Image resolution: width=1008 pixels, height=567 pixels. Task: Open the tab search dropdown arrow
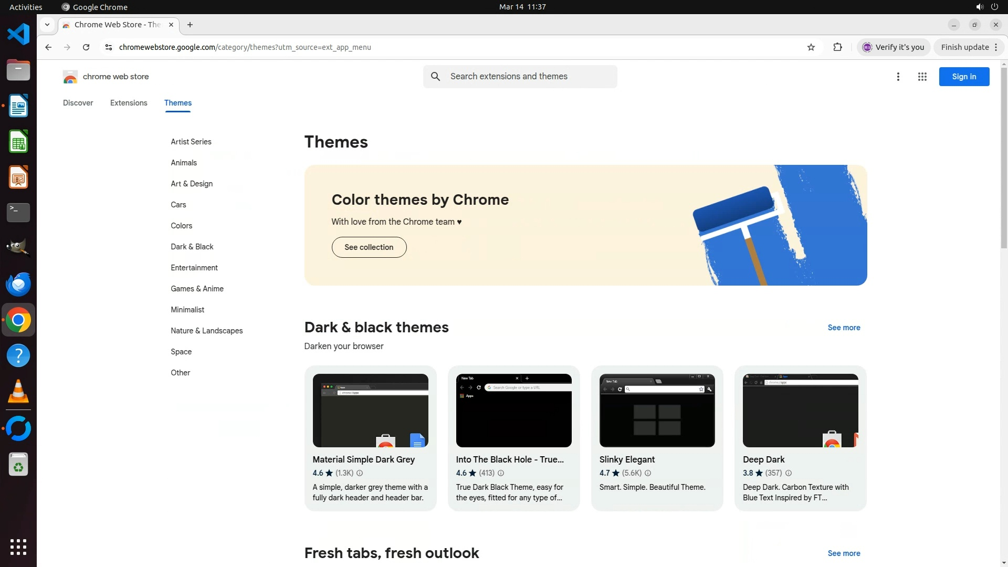(x=47, y=25)
